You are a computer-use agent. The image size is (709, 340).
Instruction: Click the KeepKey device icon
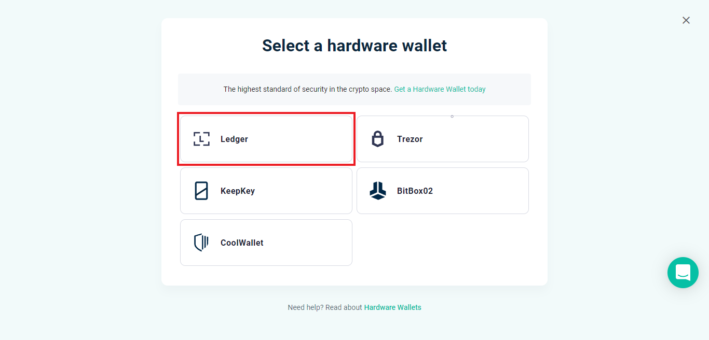[201, 191]
